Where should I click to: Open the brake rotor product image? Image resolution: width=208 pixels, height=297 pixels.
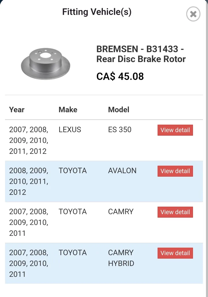click(46, 63)
